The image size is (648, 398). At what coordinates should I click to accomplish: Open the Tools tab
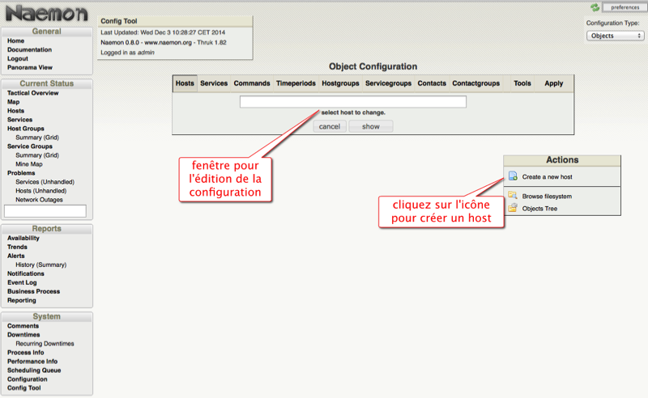pos(522,83)
